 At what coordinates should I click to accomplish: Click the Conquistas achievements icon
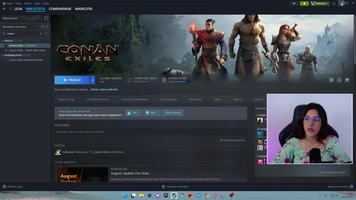(164, 80)
